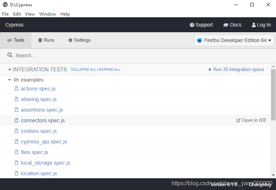
Task: Click the Runs database icon
Action: (x=40, y=40)
